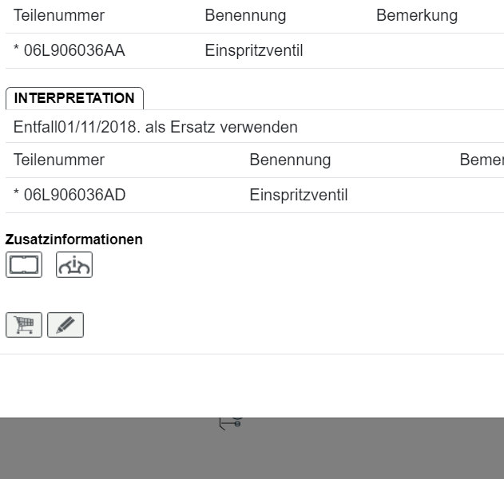Screen dimensions: 504x479
Task: Click the Benennung header in the top table
Action: [245, 15]
